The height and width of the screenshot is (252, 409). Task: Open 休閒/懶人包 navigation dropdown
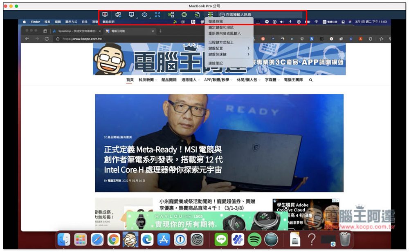pos(248,80)
